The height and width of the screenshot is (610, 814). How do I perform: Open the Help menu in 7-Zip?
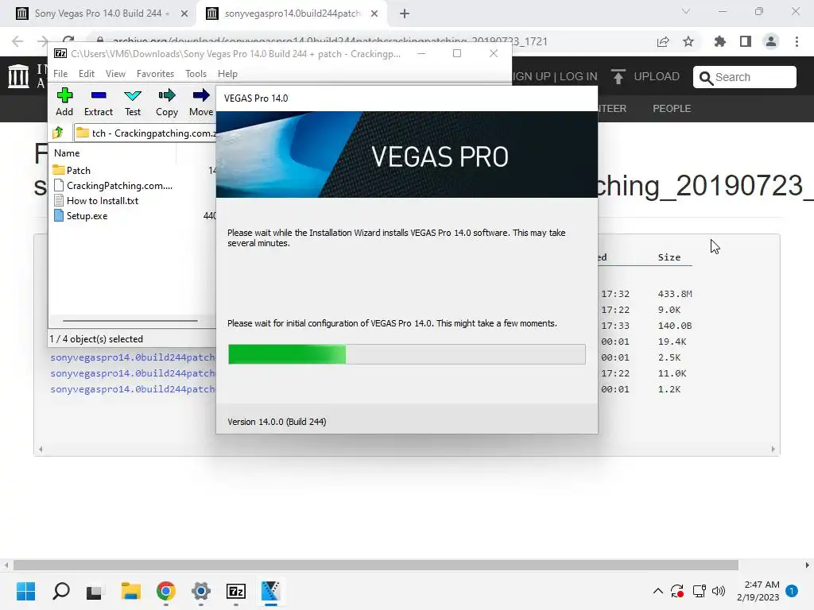pyautogui.click(x=227, y=74)
